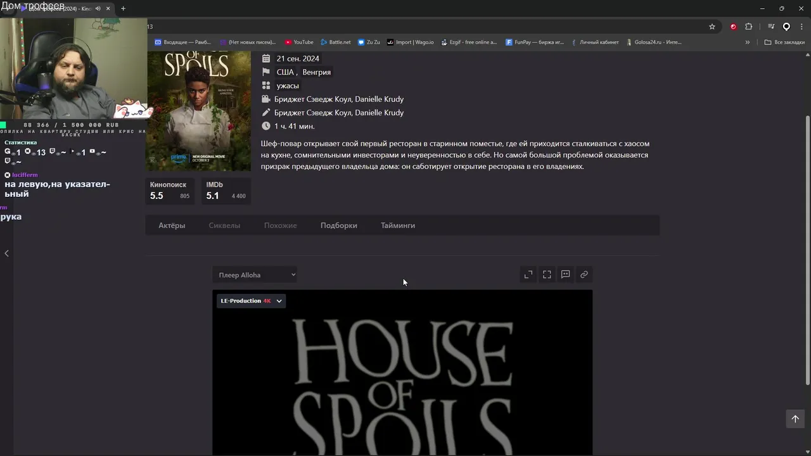
Task: Open the browser profile avatar icon
Action: click(786, 27)
